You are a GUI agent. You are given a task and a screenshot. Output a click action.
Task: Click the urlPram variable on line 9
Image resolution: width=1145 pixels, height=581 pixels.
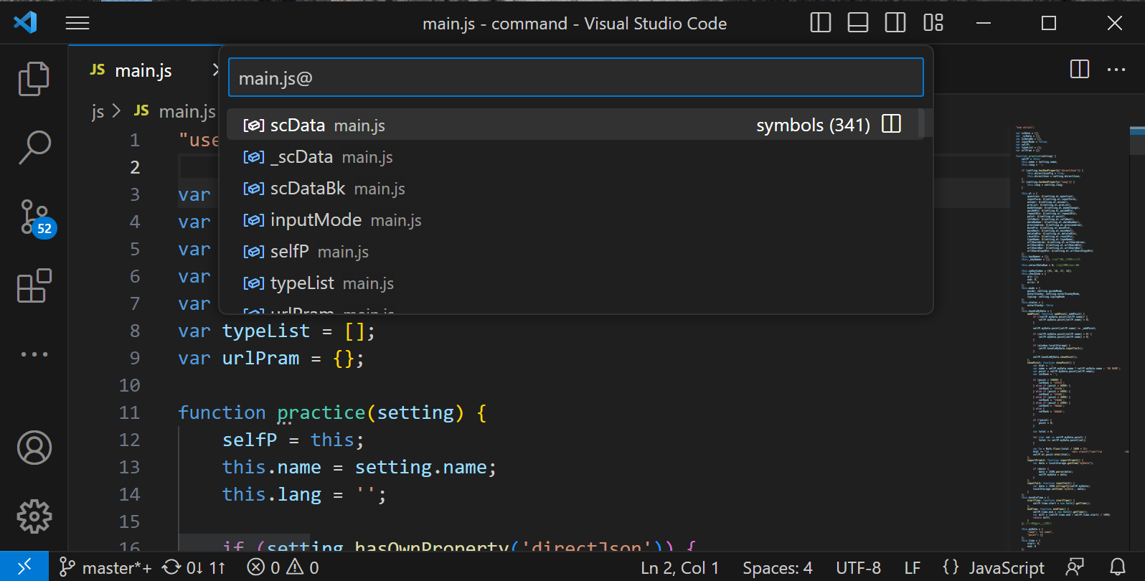(260, 358)
